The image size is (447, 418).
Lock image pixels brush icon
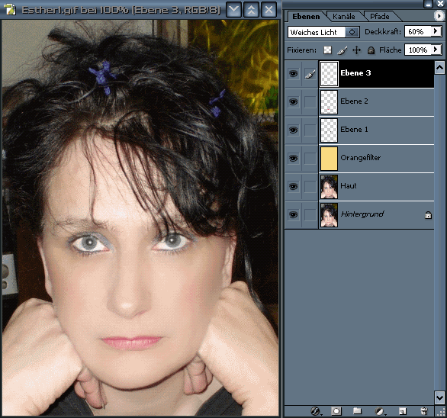[x=342, y=50]
